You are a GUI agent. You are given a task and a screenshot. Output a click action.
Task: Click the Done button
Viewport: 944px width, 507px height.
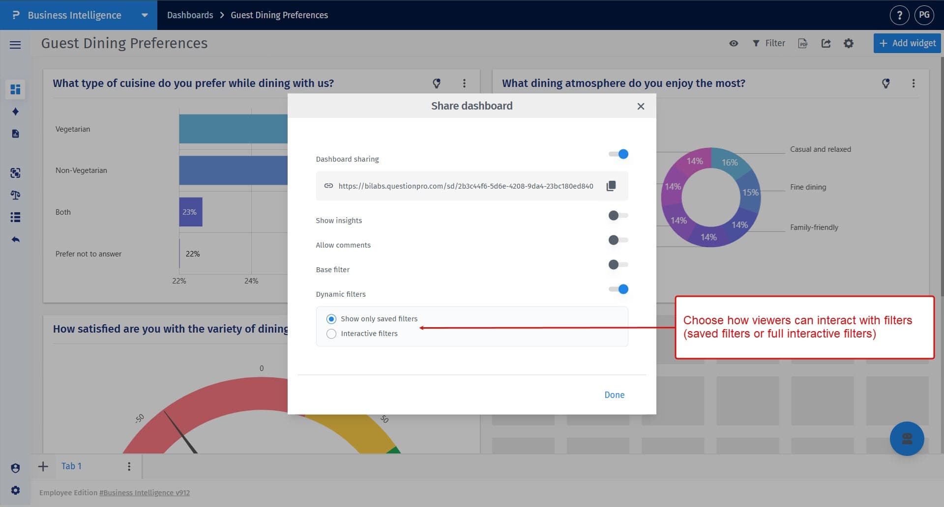click(x=614, y=394)
